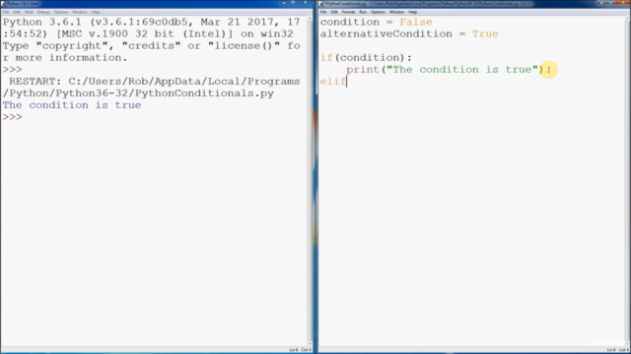Open the File menu in the editor window
The width and height of the screenshot is (631, 354).
coord(323,12)
